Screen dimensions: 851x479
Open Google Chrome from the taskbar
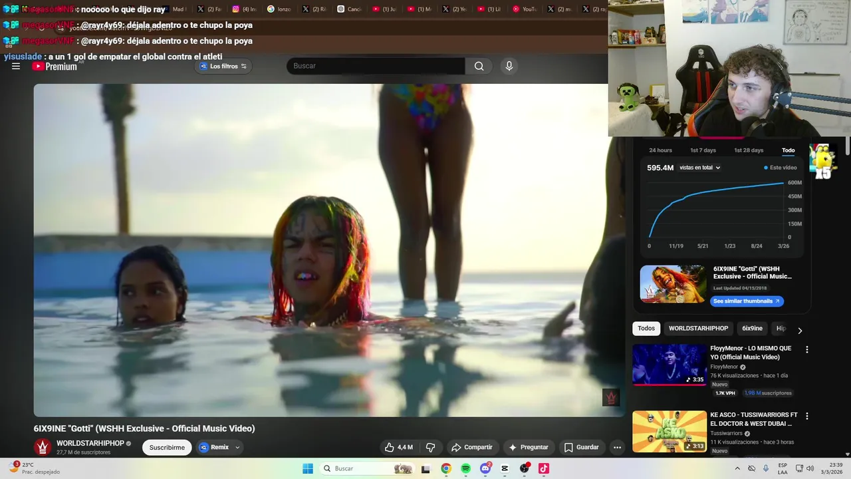[446, 468]
